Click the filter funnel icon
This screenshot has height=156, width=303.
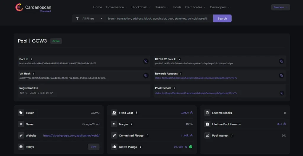pyautogui.click(x=77, y=18)
